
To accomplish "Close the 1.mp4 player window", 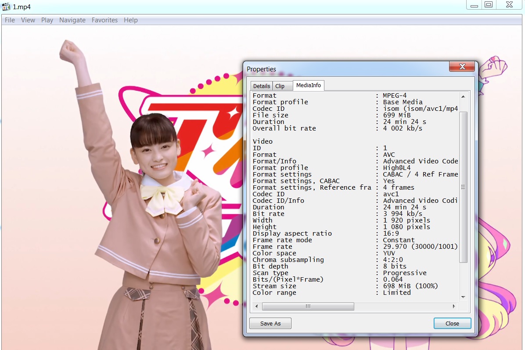I will pos(509,5).
